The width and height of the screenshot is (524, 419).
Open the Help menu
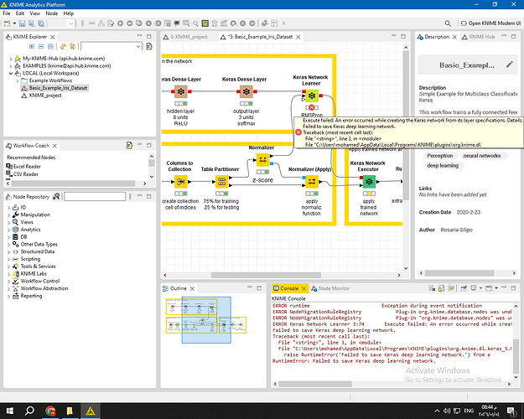tap(69, 13)
